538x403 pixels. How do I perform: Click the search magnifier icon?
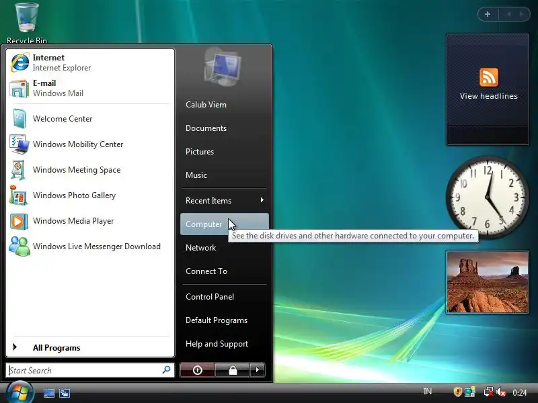(x=166, y=370)
